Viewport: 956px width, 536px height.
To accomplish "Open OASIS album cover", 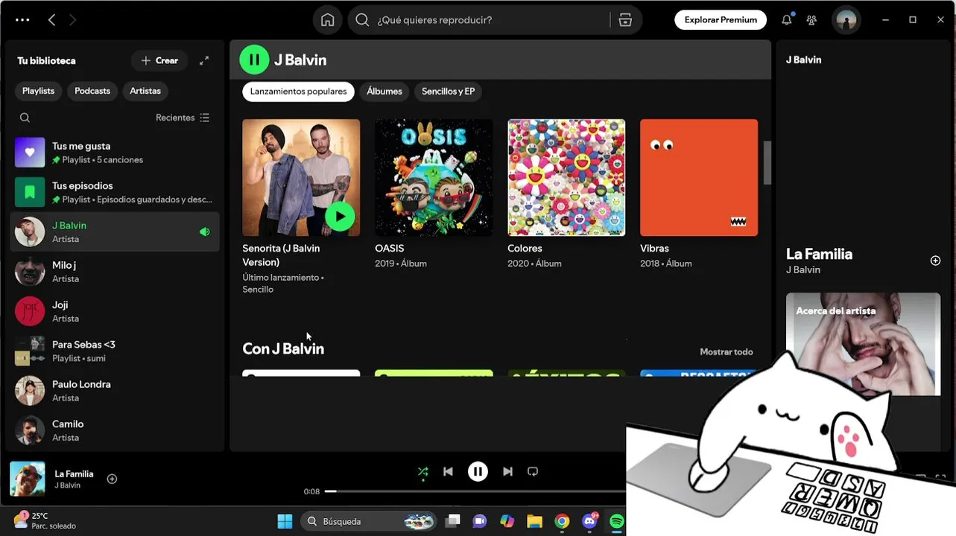I will 434,178.
